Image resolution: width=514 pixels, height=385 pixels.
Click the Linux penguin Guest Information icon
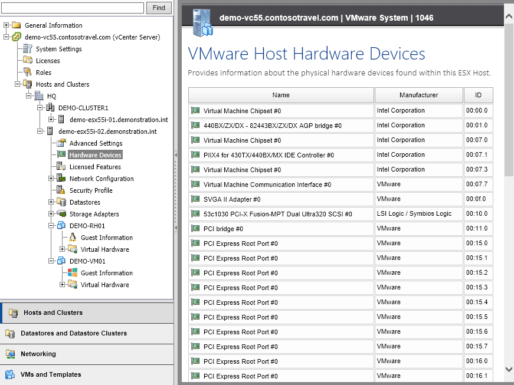tap(73, 237)
